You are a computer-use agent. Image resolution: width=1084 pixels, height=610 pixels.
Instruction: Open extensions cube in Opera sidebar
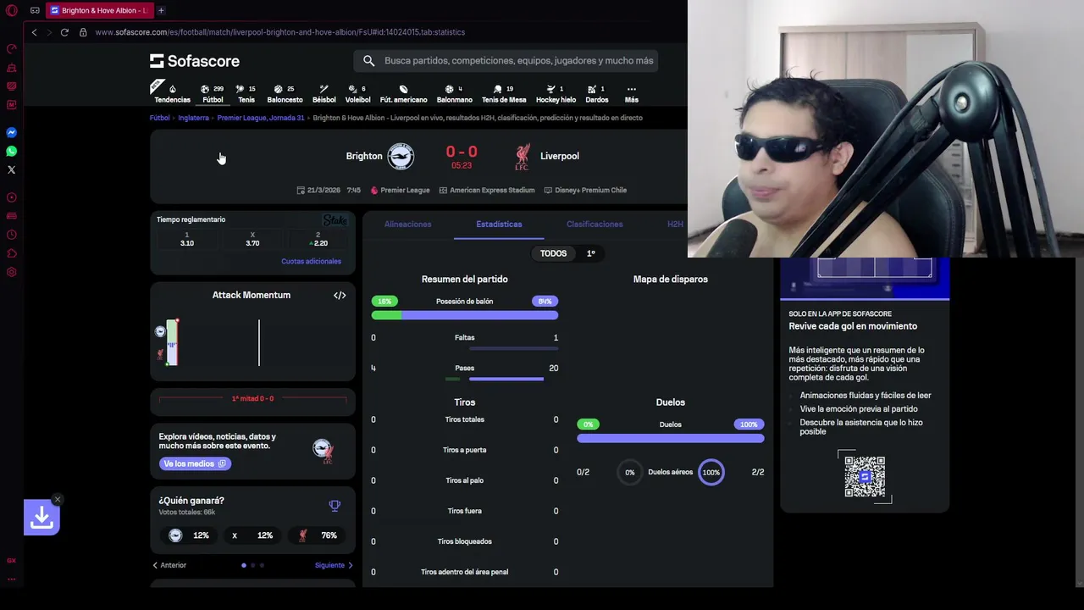[x=12, y=253]
